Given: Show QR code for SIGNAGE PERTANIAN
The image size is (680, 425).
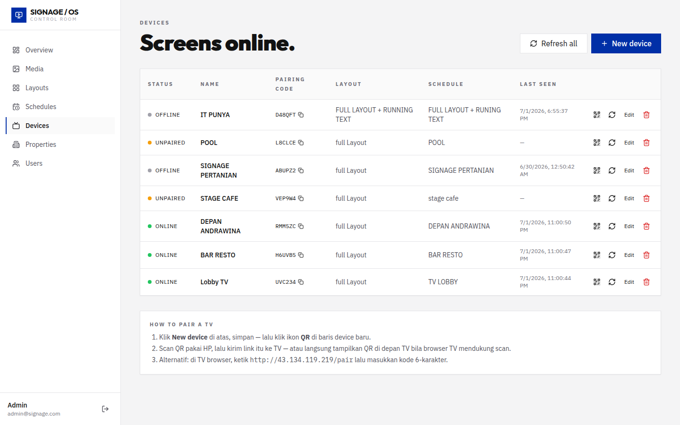Looking at the screenshot, I should pyautogui.click(x=597, y=170).
